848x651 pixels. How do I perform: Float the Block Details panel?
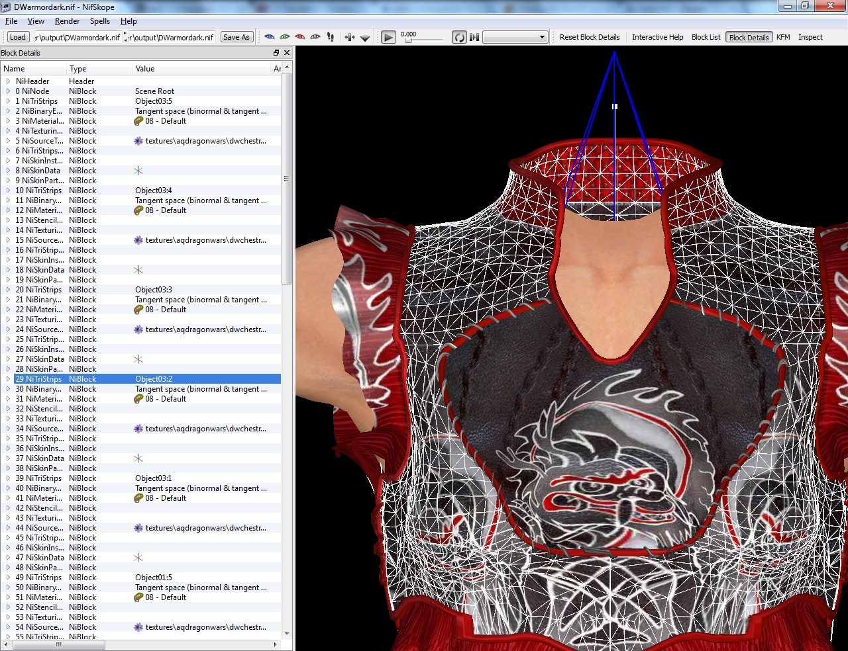[276, 53]
